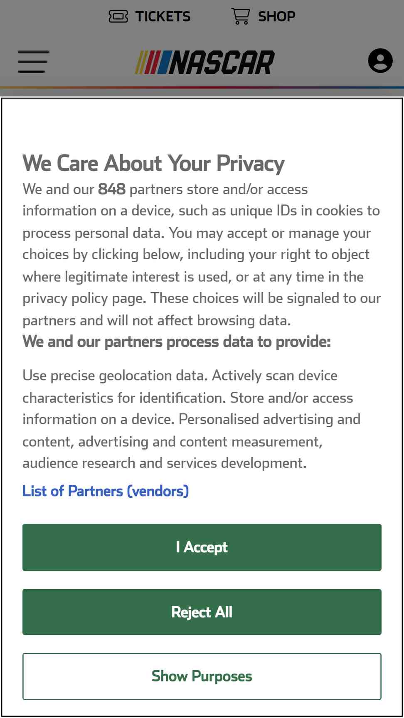Accept cookies with I Accept button
This screenshot has height=718, width=404.
point(202,547)
